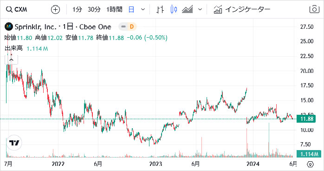Switch to the 1分 interval
Viewport: 324px width, 171px height.
tap(77, 9)
